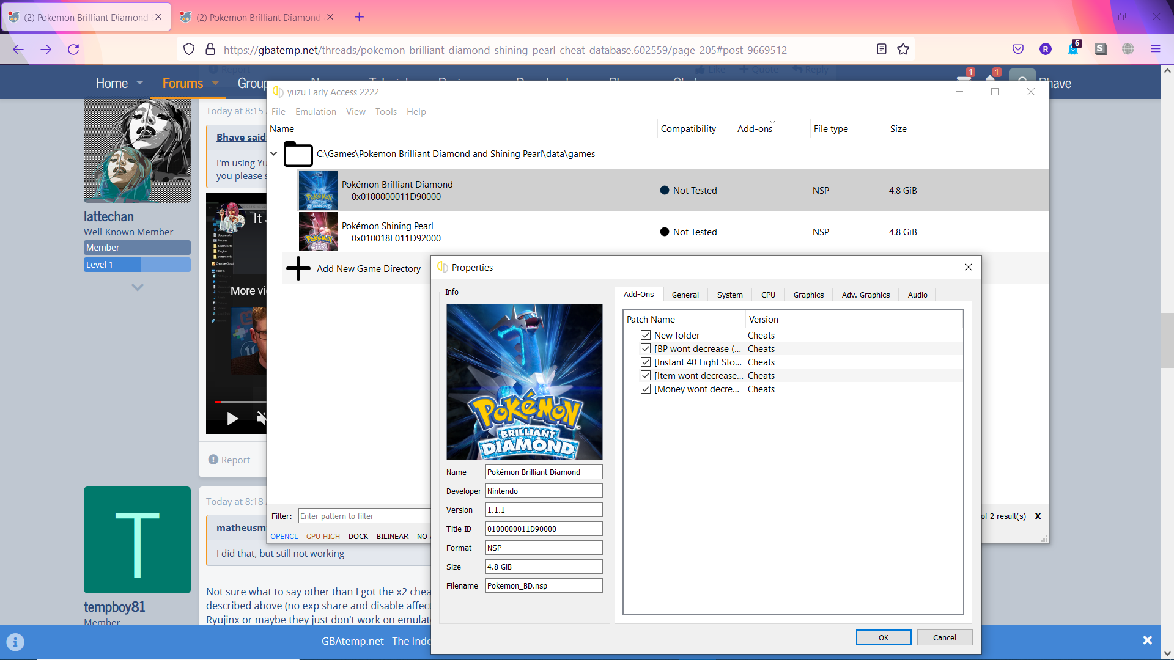Toggle GPU HIGH accuracy status button
This screenshot has height=660, width=1174.
[x=323, y=537]
